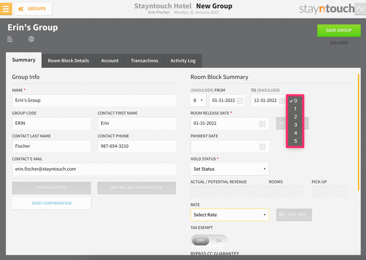Open the Room Release Date calendar icon

pos(262,124)
